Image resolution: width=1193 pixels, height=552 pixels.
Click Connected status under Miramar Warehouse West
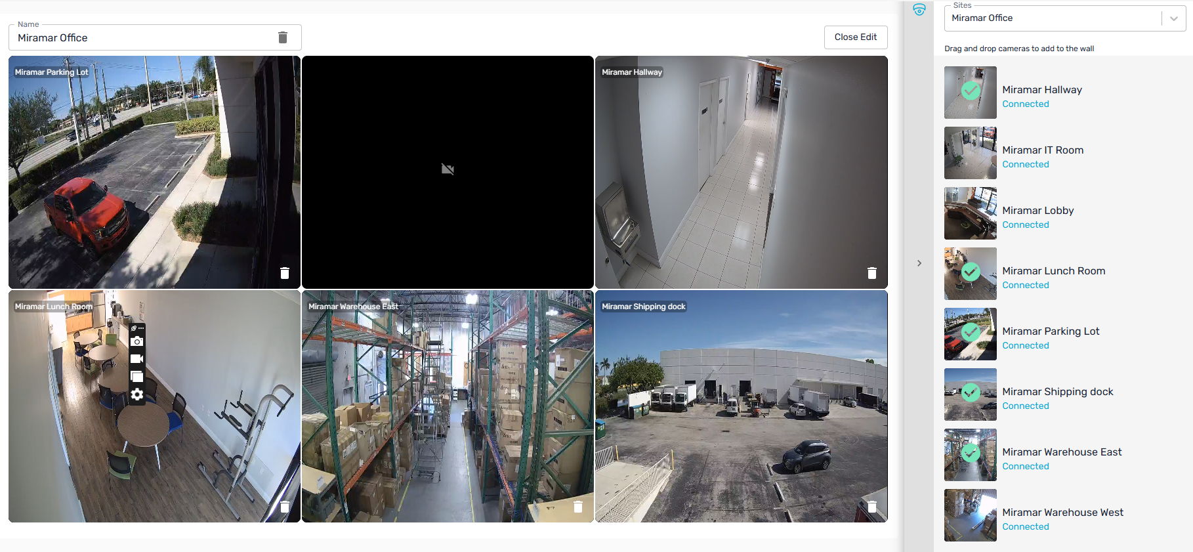(x=1026, y=527)
